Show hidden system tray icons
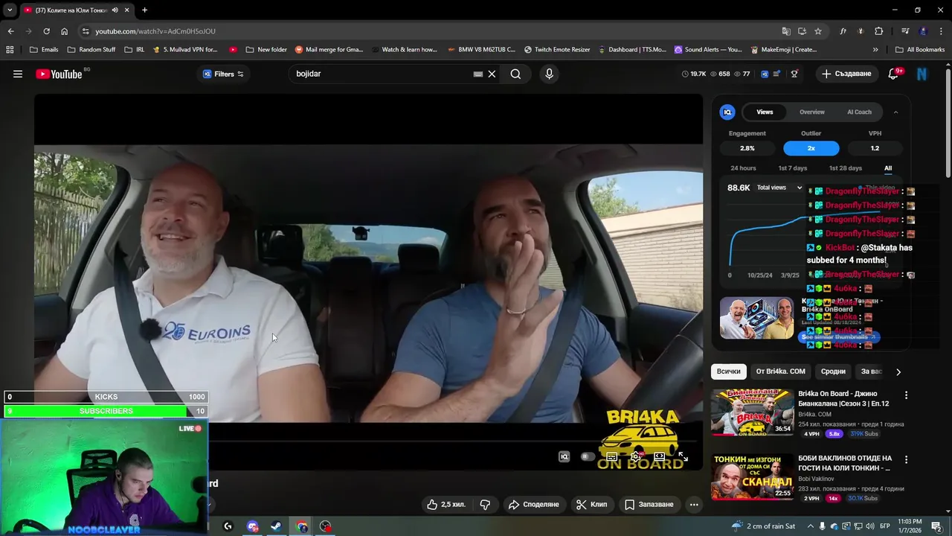Screen dimensions: 952x536 pyautogui.click(x=811, y=526)
